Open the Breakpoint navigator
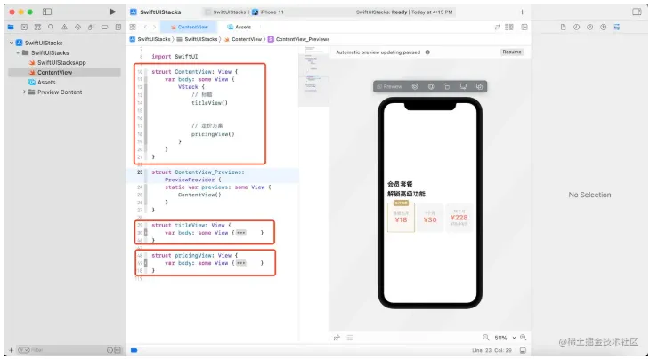Viewport: 650px width, 359px height. [104, 28]
